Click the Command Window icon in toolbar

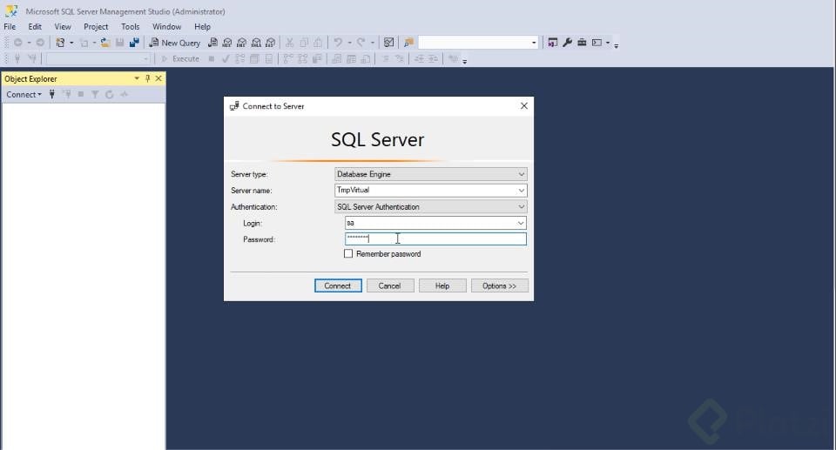597,43
